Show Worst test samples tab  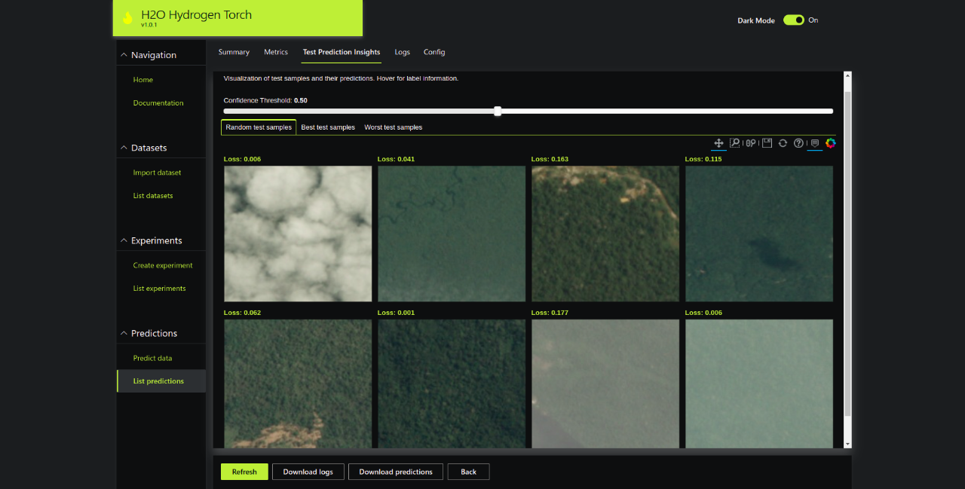[x=393, y=127]
